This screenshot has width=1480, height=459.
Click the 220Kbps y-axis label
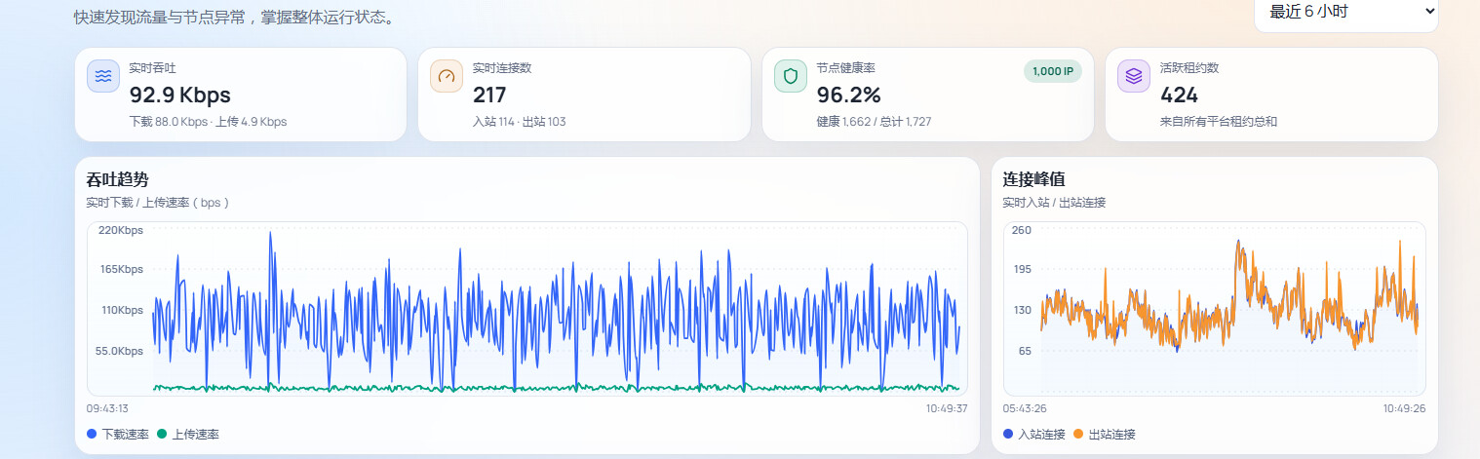click(x=121, y=230)
